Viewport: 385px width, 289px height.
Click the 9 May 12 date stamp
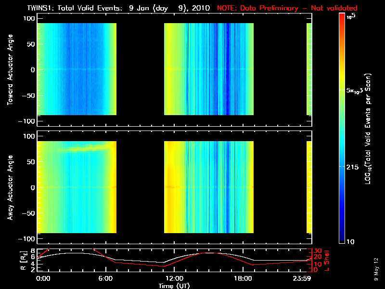(376, 269)
